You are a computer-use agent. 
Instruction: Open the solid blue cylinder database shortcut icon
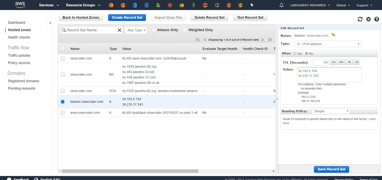[x=135, y=5]
